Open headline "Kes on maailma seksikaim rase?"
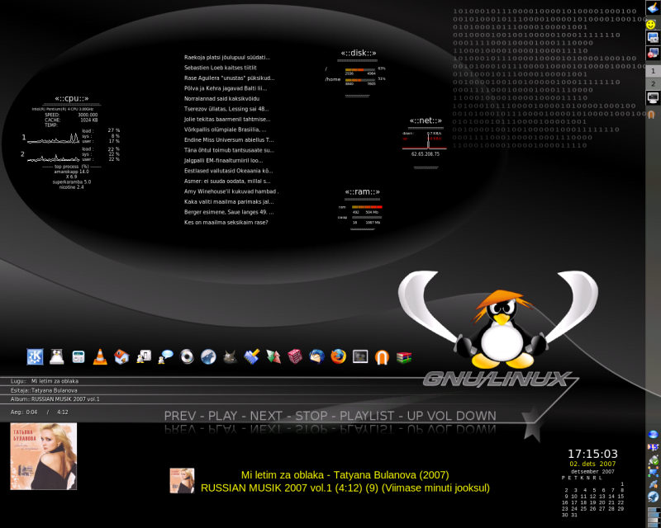 pos(226,223)
